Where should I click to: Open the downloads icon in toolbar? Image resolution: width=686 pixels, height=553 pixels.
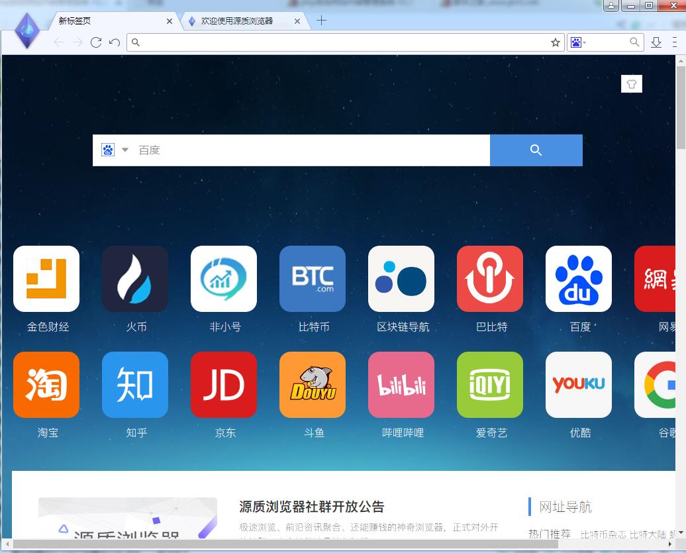[656, 42]
